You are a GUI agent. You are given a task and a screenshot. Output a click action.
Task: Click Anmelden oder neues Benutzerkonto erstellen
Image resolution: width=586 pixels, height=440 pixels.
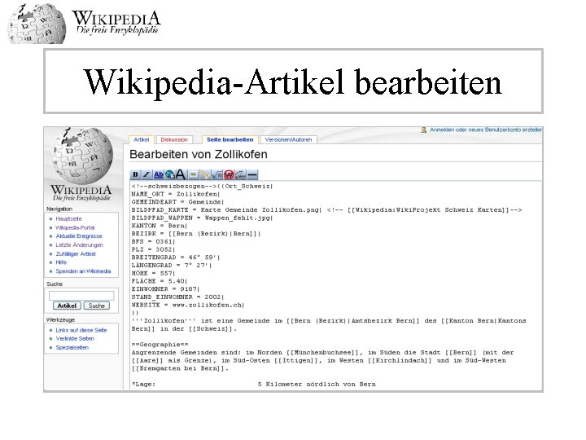(485, 130)
